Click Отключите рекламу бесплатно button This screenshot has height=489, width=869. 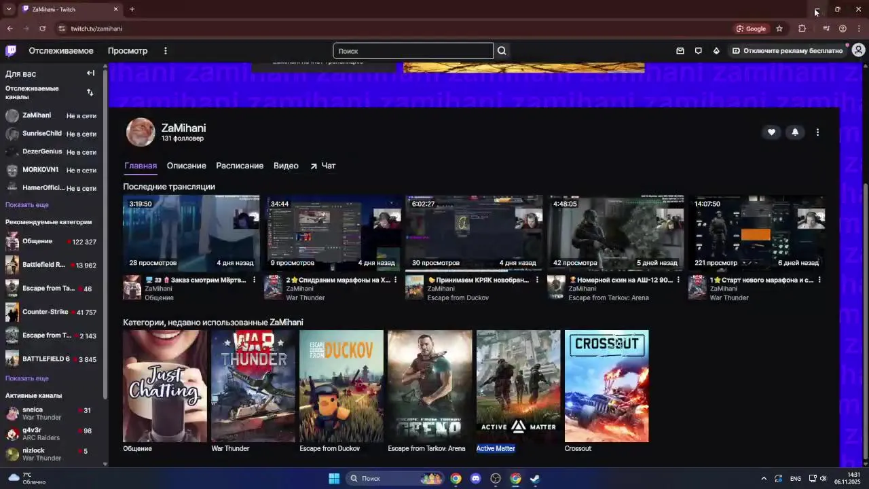[x=787, y=51]
